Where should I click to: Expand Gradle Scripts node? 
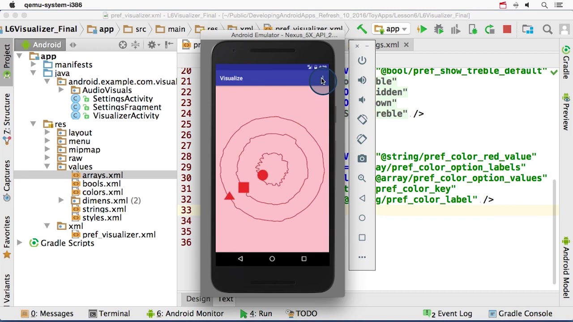(19, 243)
